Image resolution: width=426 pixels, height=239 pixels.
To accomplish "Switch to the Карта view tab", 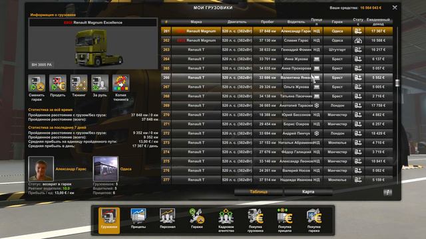I will [308, 192].
